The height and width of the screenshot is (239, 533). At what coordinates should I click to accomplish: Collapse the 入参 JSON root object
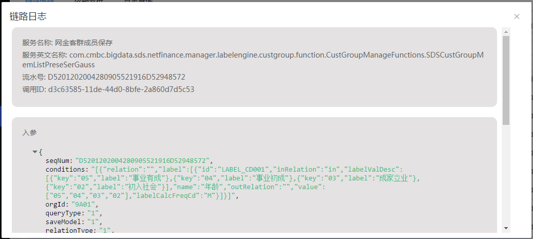35,152
